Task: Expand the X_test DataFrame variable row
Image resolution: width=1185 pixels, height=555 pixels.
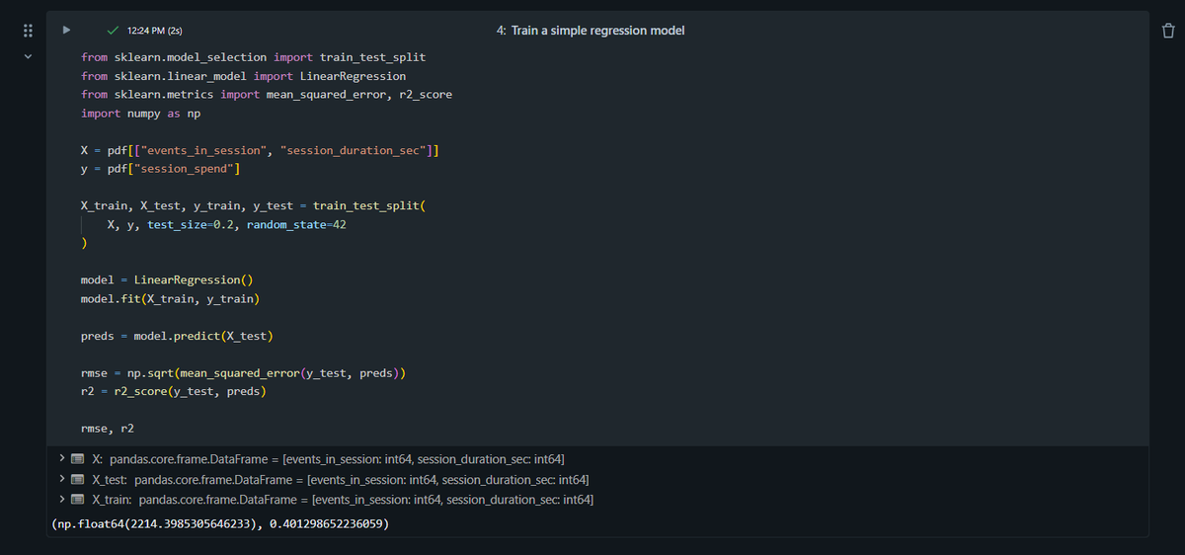Action: [62, 479]
